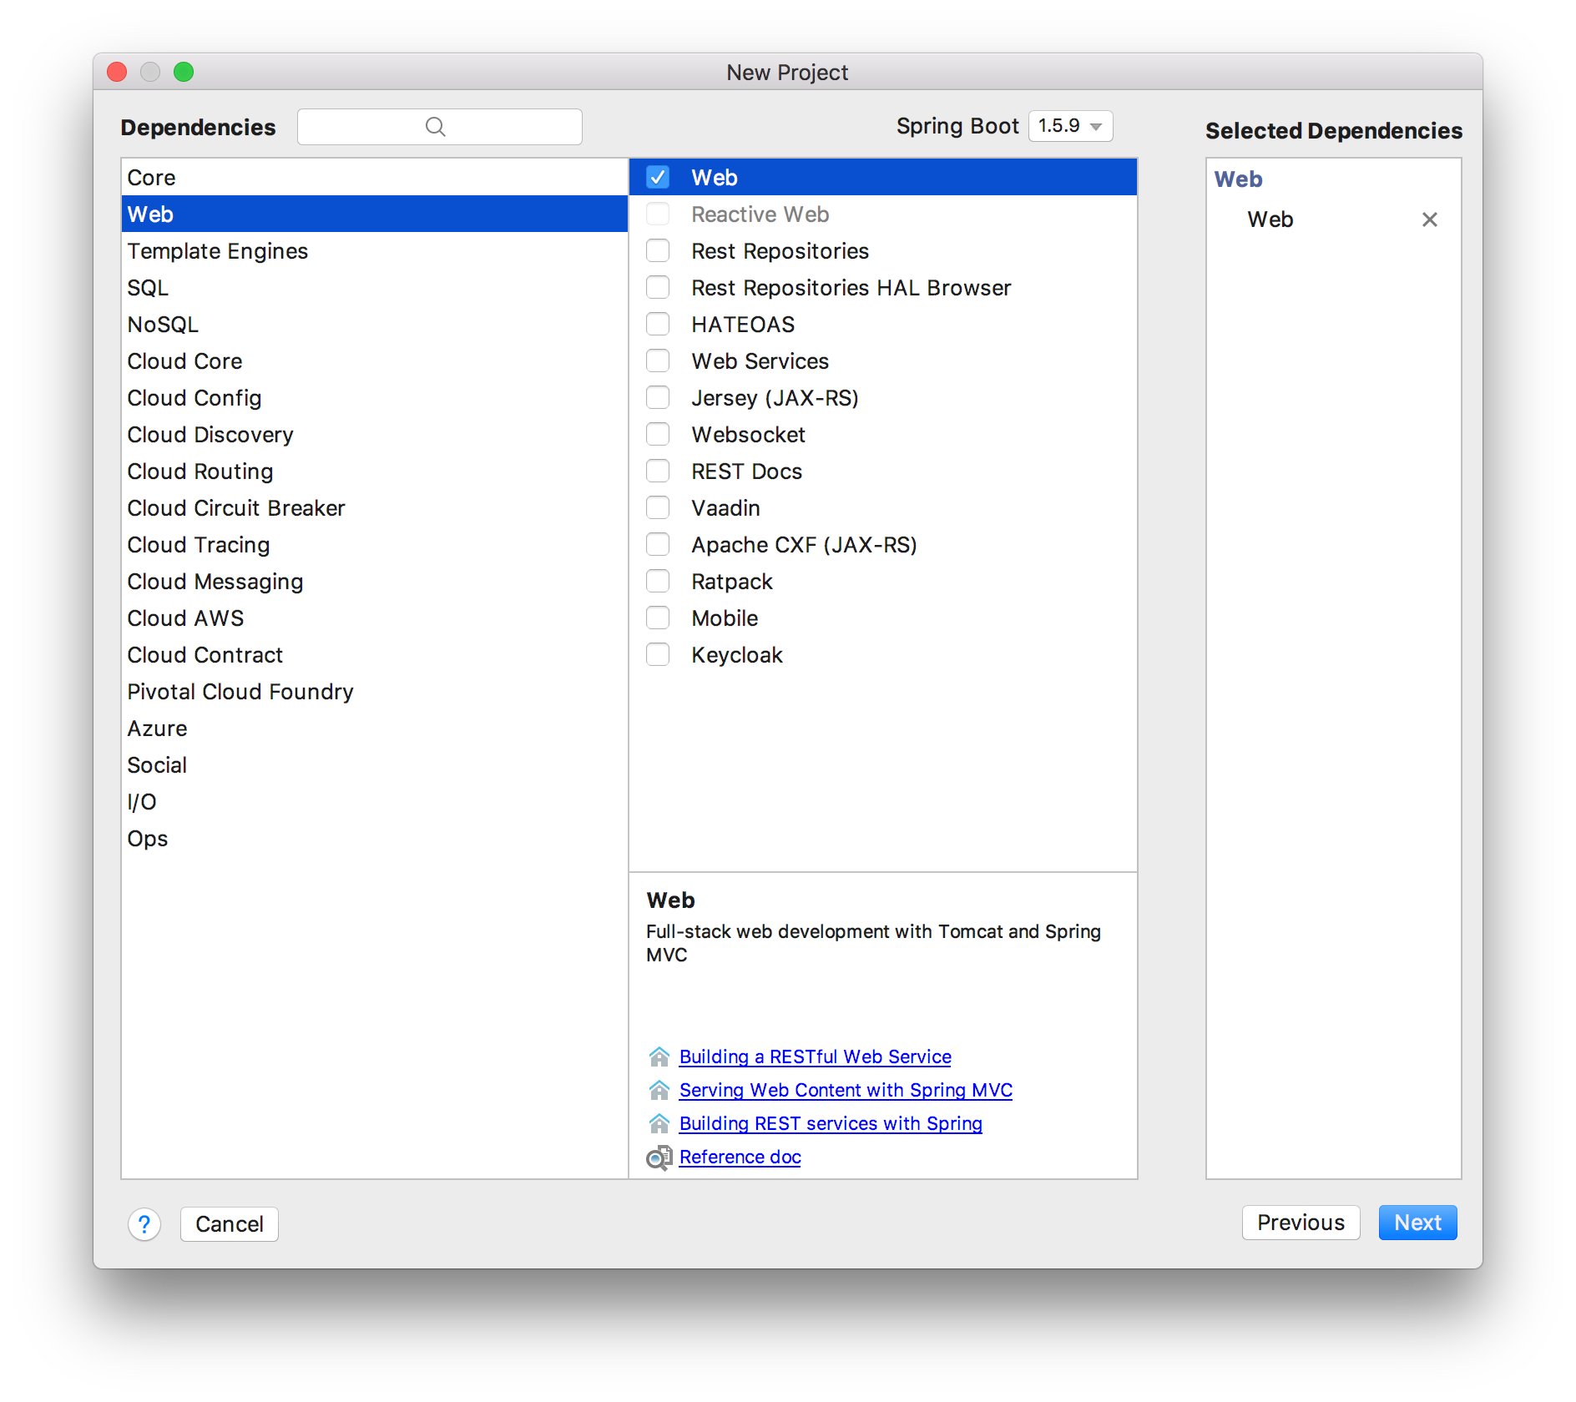Image resolution: width=1576 pixels, height=1402 pixels.
Task: Select the Web category in the list
Action: 374,214
